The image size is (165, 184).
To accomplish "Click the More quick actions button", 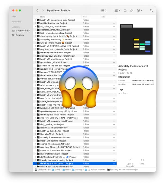I will coord(142,162).
